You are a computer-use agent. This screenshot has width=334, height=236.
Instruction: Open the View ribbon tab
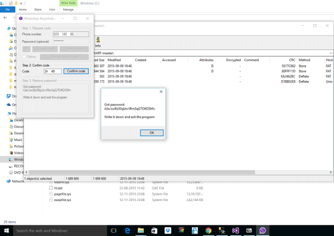pos(52,10)
